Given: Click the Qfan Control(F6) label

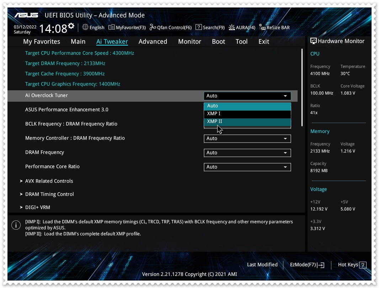Looking at the screenshot, I should 174,28.
